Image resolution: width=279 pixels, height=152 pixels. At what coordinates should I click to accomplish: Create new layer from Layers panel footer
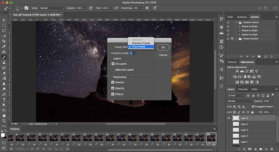coord(267,149)
